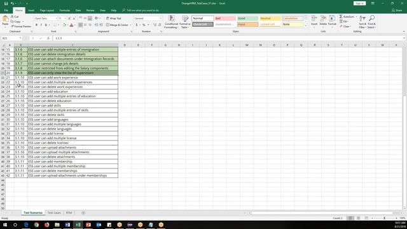Apply red font color A

[71, 25]
